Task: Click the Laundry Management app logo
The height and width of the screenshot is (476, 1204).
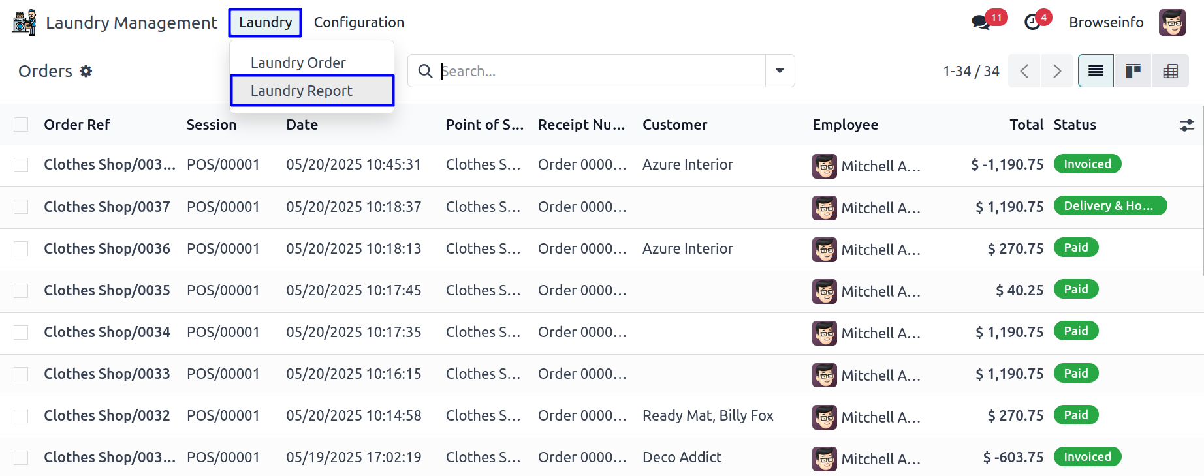Action: tap(25, 23)
